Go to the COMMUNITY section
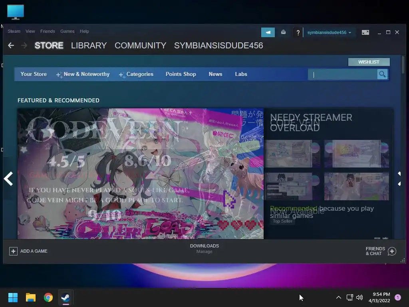Viewport: 409px width, 307px height. point(140,46)
